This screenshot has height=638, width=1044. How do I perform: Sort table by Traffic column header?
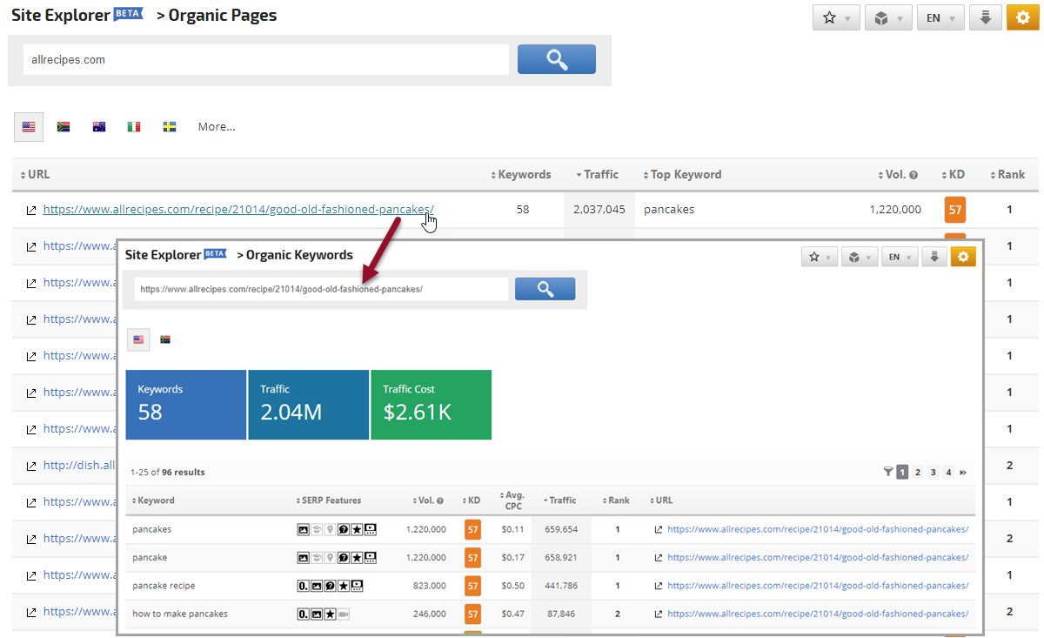click(600, 174)
